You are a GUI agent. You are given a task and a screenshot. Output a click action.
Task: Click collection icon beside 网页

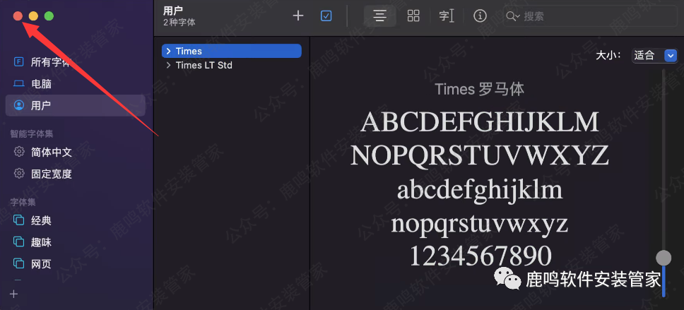click(19, 263)
